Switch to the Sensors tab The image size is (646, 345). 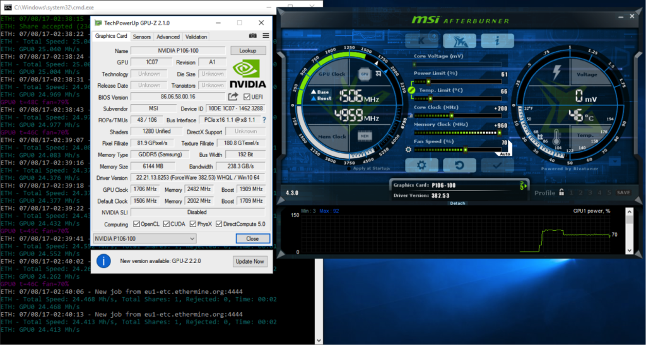click(142, 37)
